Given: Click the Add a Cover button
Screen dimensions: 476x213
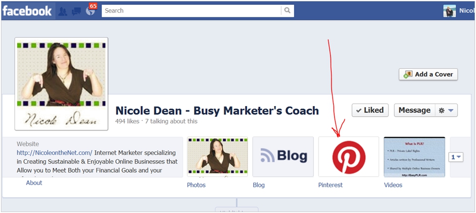Looking at the screenshot, I should [x=428, y=75].
